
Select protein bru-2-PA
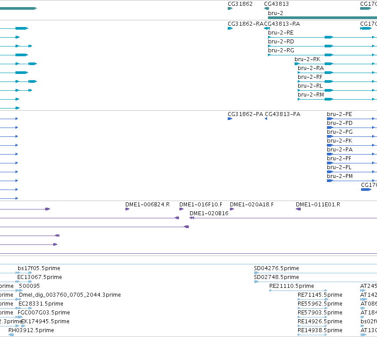coord(340,150)
